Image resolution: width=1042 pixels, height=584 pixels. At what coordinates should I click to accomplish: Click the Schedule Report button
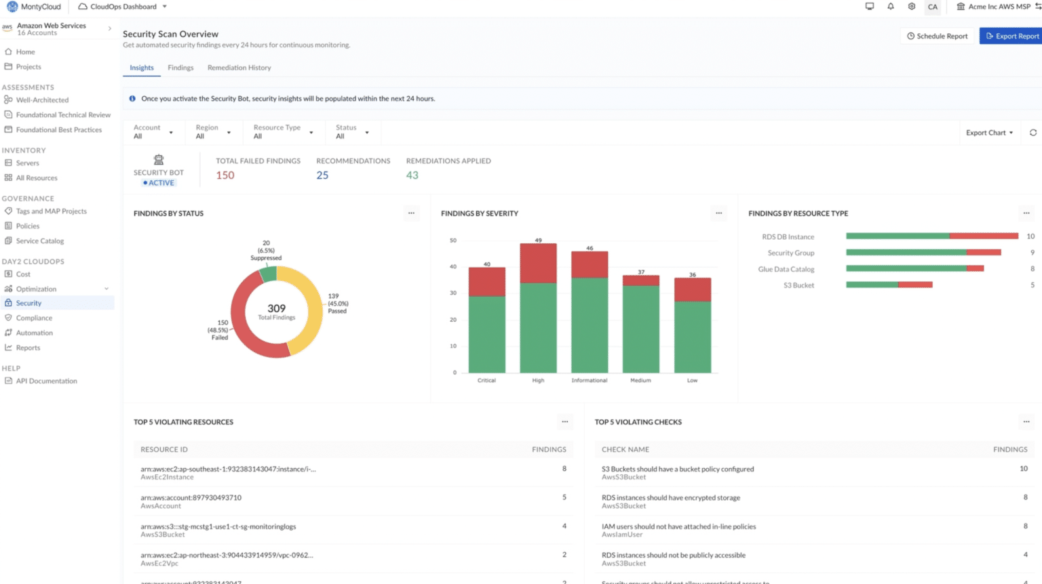[x=938, y=36]
